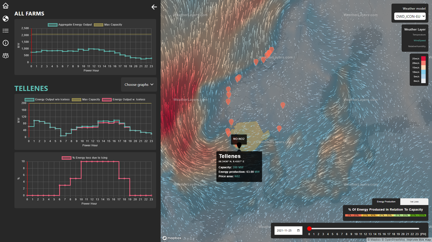Screen dimensions: 432x242
Task: Select the RelativeHumidity weather layer
Action: [x=416, y=46]
